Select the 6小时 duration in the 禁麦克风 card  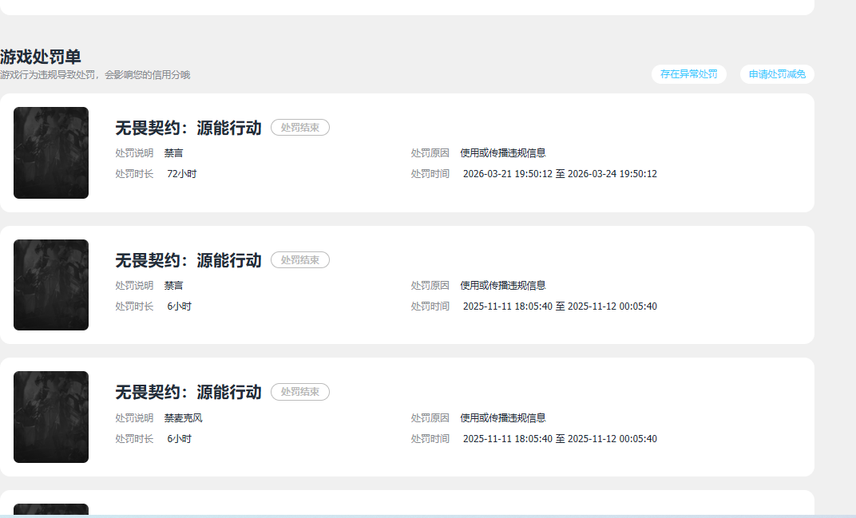(180, 439)
